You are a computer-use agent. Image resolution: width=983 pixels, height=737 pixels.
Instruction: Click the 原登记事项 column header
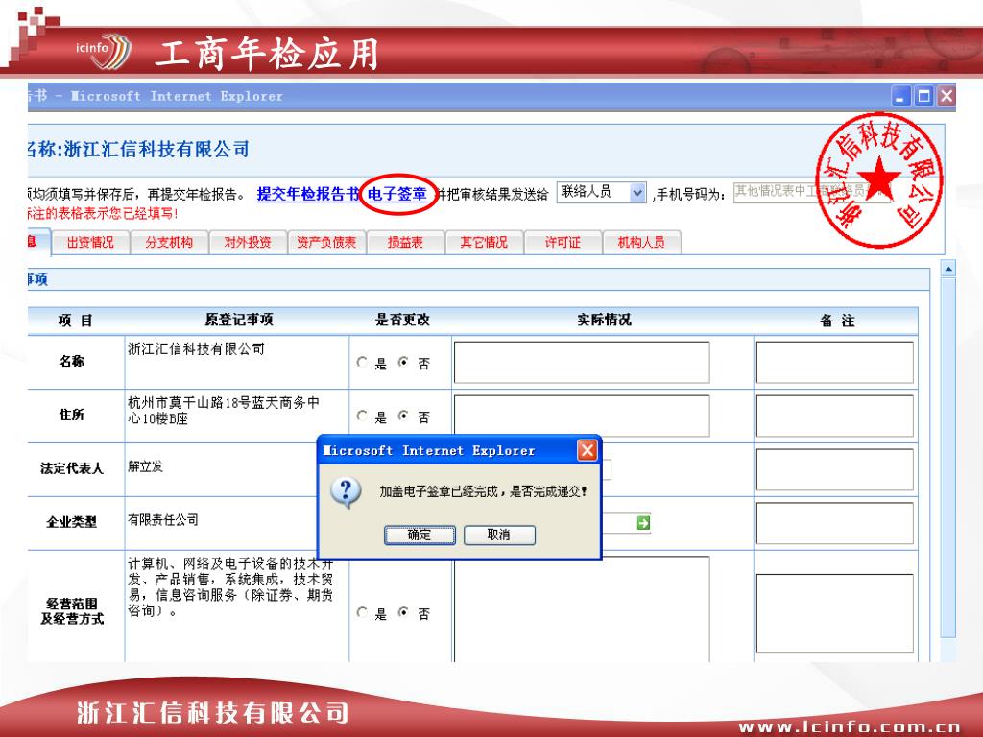[239, 320]
